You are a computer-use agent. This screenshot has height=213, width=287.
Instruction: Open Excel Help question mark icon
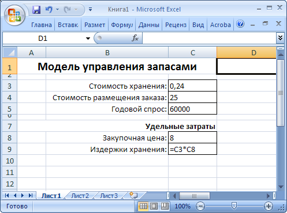coord(240,24)
